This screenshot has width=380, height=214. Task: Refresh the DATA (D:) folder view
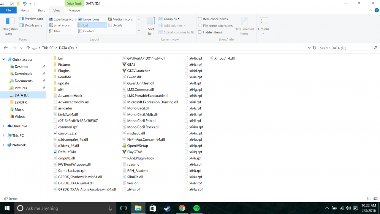315,48
